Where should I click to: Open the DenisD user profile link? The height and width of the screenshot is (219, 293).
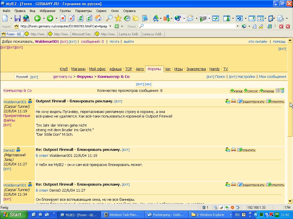click(9, 151)
